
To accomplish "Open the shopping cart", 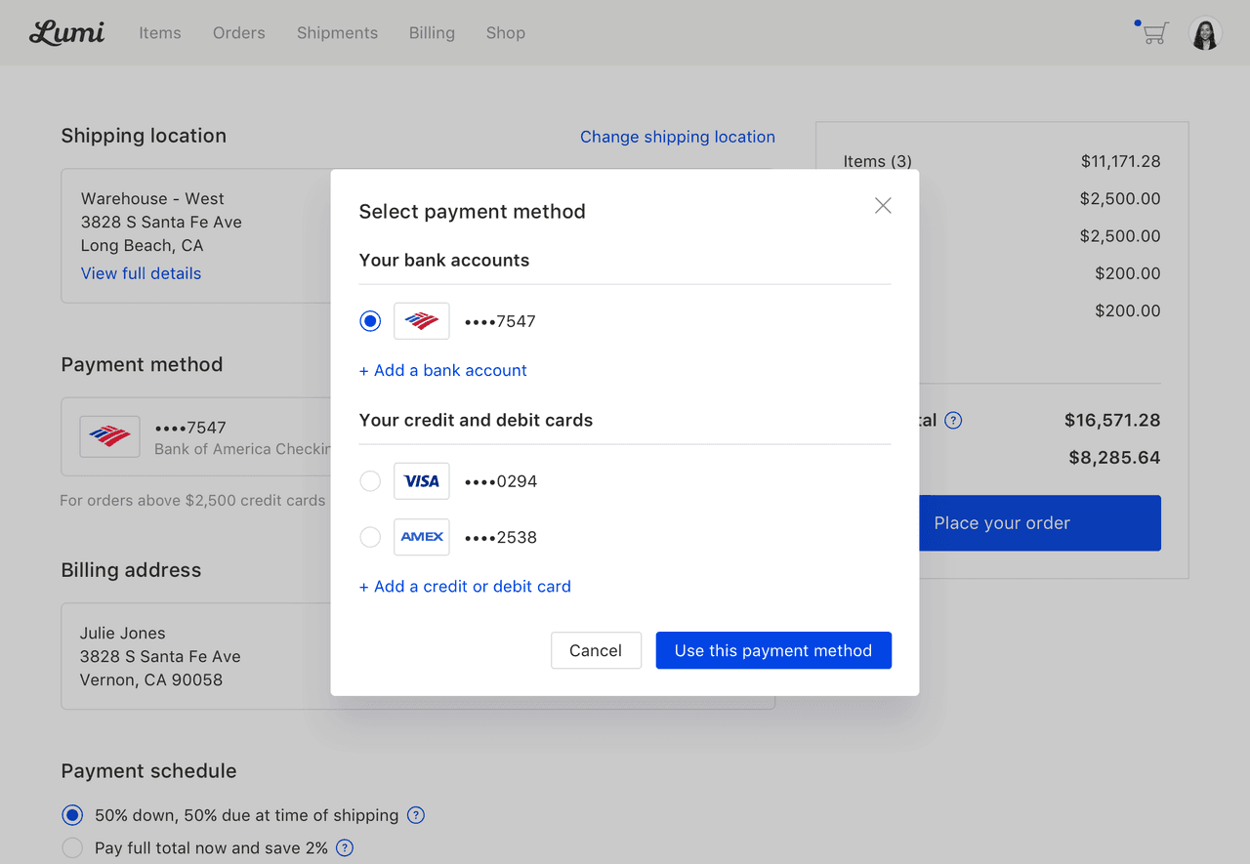I will coord(1154,33).
